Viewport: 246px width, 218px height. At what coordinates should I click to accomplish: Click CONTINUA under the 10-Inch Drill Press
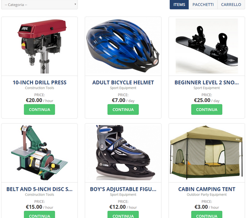click(x=39, y=110)
